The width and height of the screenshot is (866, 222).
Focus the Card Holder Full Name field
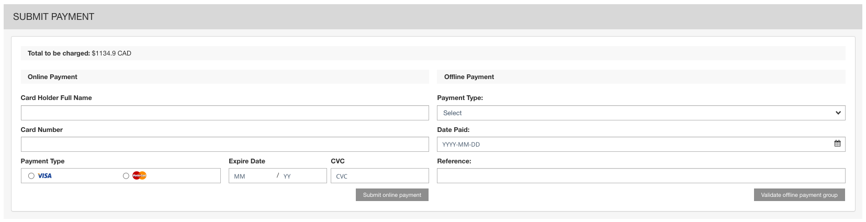pos(224,113)
